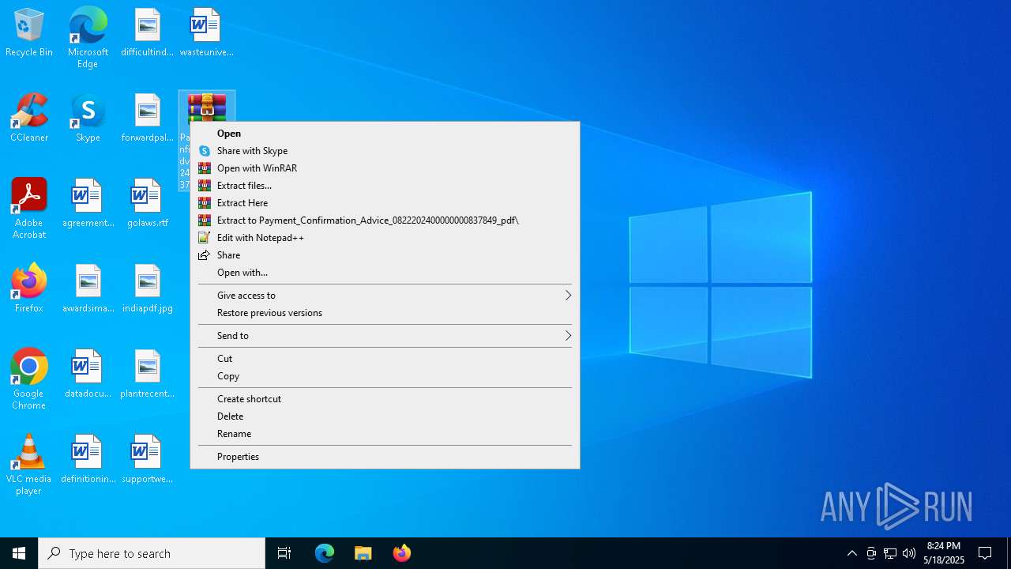
Task: Open Properties from context menu
Action: pyautogui.click(x=385, y=457)
